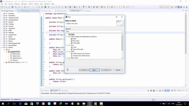Image resolution: width=189 pixels, height=106 pixels.
Task: Click the taskbar Search magnifier icon
Action: tap(9, 103)
